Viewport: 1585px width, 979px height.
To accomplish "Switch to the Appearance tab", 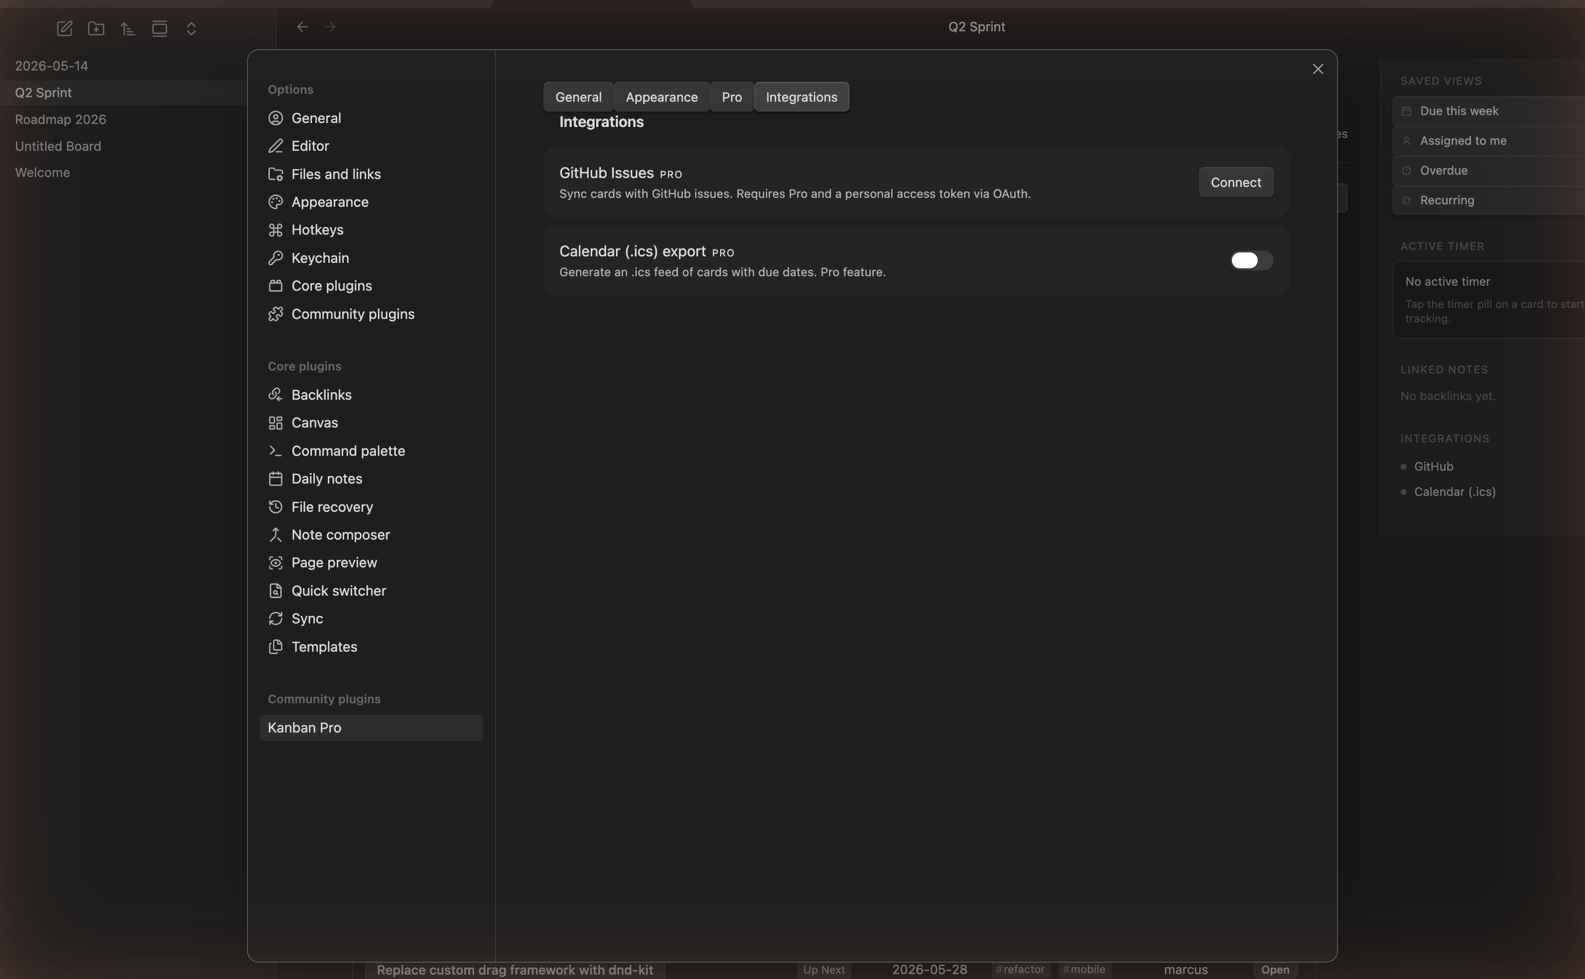I will click(661, 97).
